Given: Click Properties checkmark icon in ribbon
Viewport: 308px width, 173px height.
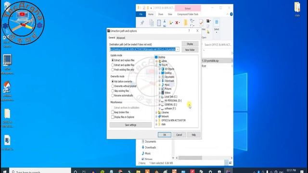Looking at the screenshot, I should (201, 23).
